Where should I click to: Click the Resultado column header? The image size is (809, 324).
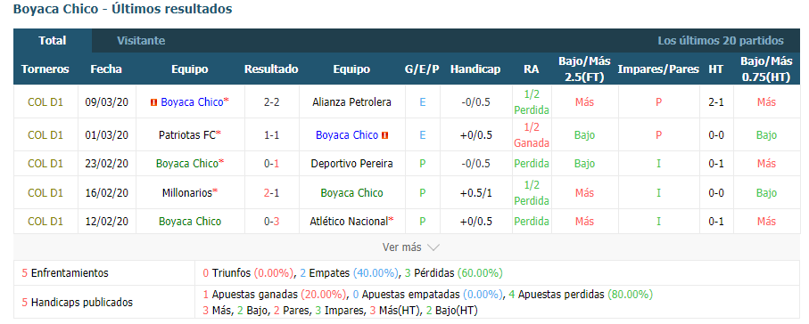(x=271, y=69)
